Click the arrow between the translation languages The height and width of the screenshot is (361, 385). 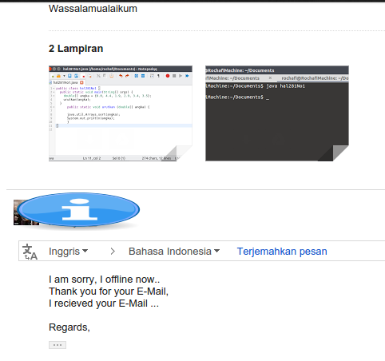(x=113, y=251)
